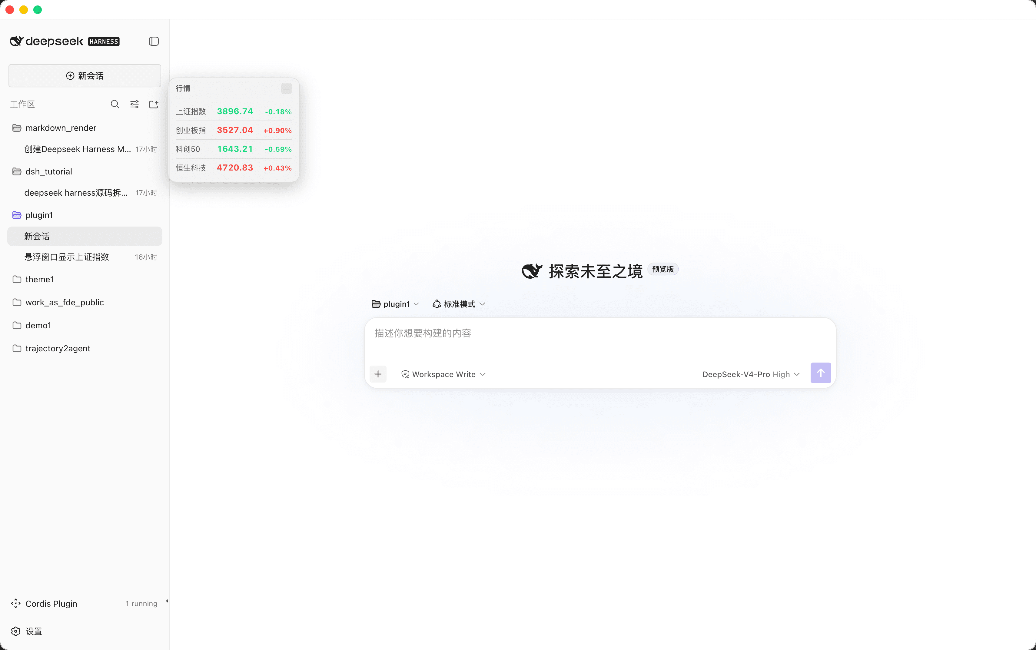The image size is (1036, 650).
Task: Click the plus attachment button
Action: click(378, 374)
